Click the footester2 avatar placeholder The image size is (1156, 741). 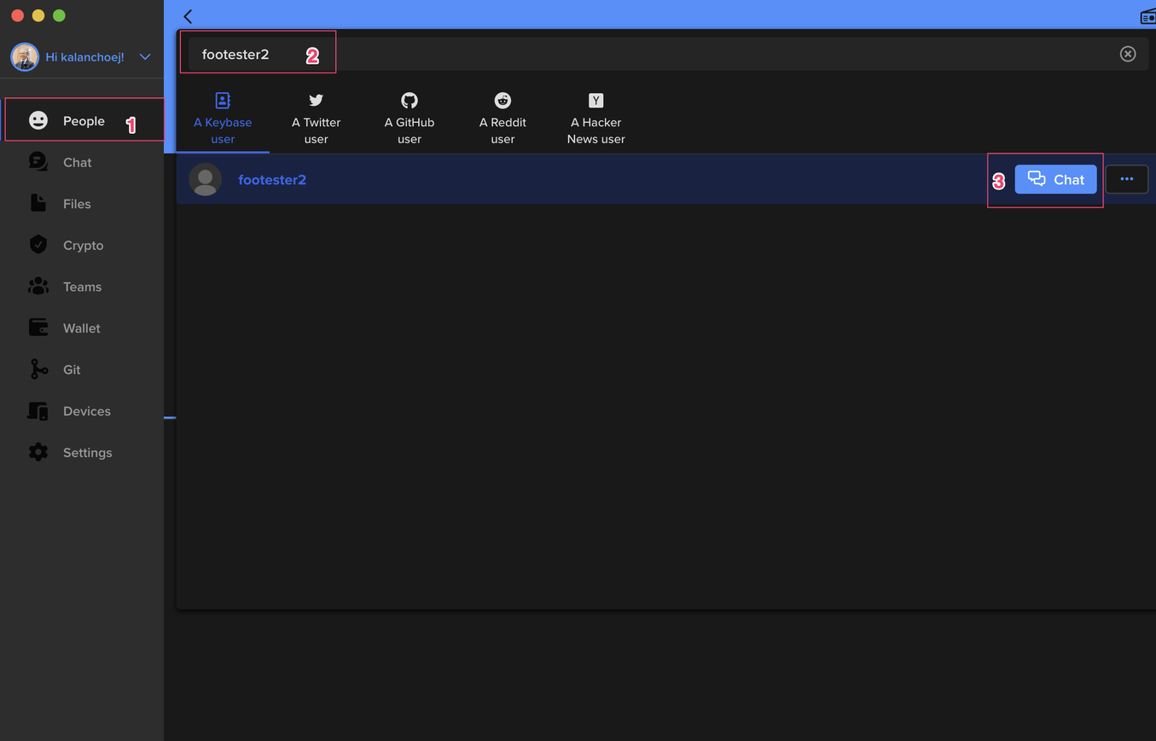tap(206, 180)
